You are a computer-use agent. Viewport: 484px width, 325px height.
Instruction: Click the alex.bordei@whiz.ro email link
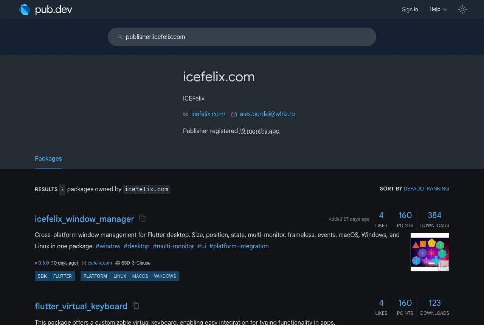267,114
